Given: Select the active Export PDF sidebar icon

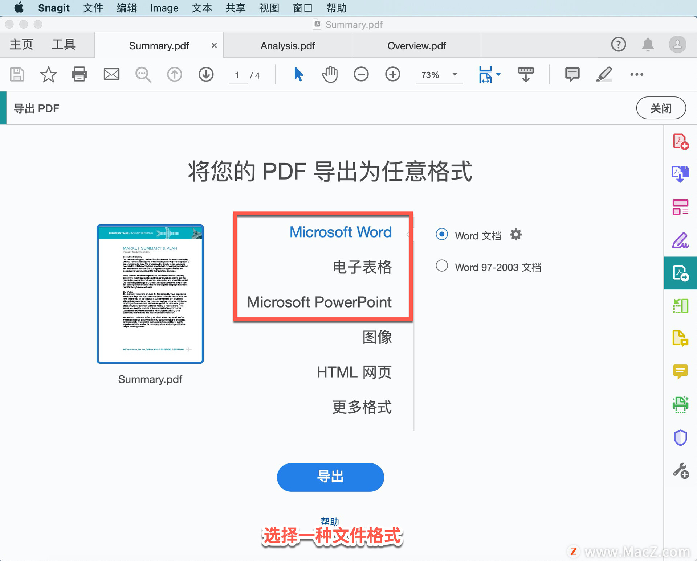Looking at the screenshot, I should tap(681, 273).
